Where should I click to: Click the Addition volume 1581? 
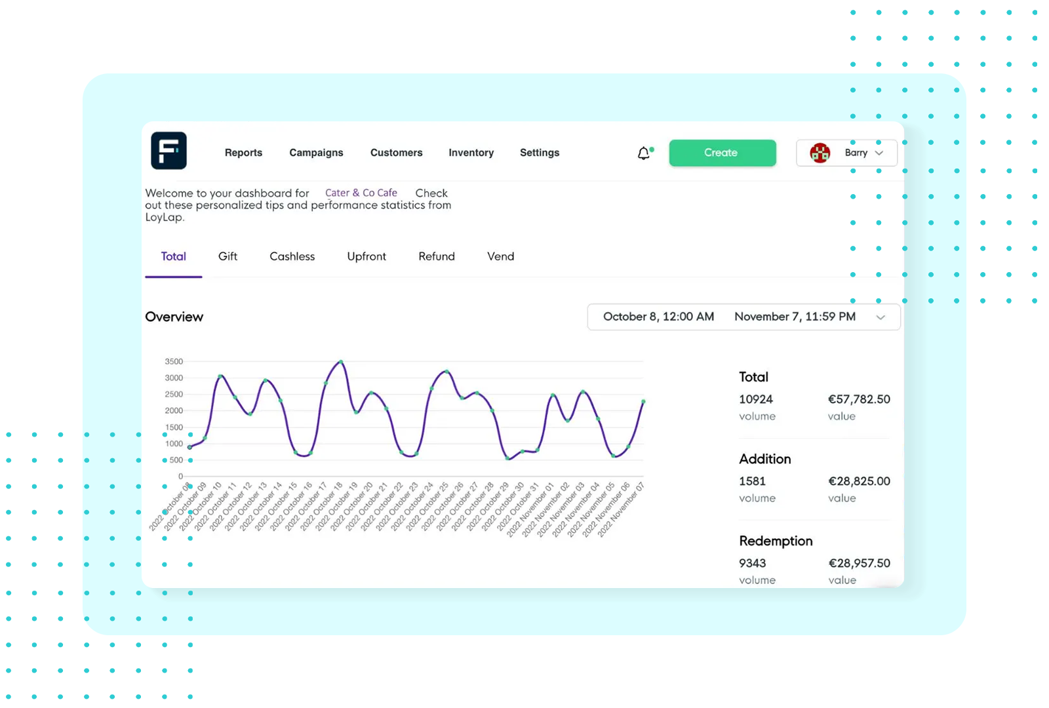pyautogui.click(x=752, y=481)
